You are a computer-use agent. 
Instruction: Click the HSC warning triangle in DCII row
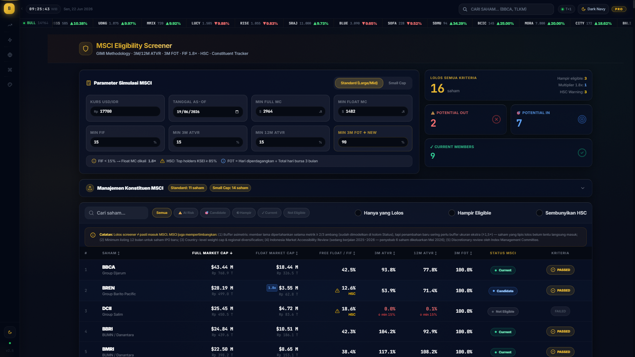click(x=337, y=311)
